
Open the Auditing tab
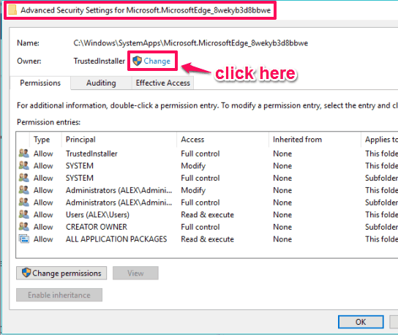click(x=101, y=83)
